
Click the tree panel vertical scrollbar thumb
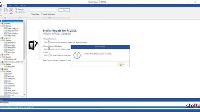[x=24, y=41]
